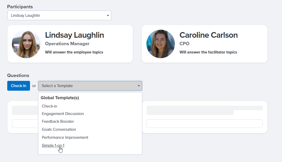282x162 pixels.
Task: Choose the Check-in global template
Action: pyautogui.click(x=49, y=106)
